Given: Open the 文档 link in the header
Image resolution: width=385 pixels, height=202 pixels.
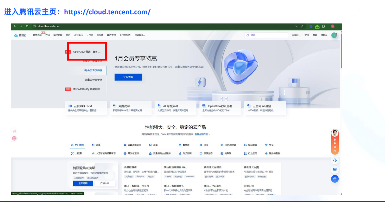Looking at the screenshot, I should (307, 35).
